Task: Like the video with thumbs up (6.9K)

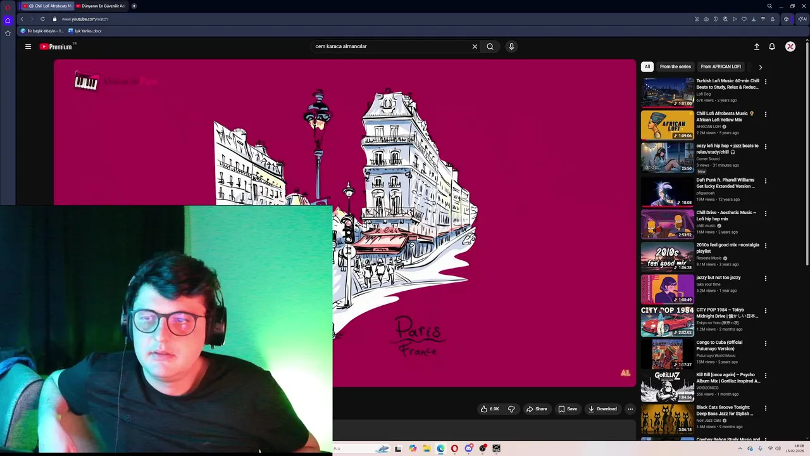Action: point(490,409)
